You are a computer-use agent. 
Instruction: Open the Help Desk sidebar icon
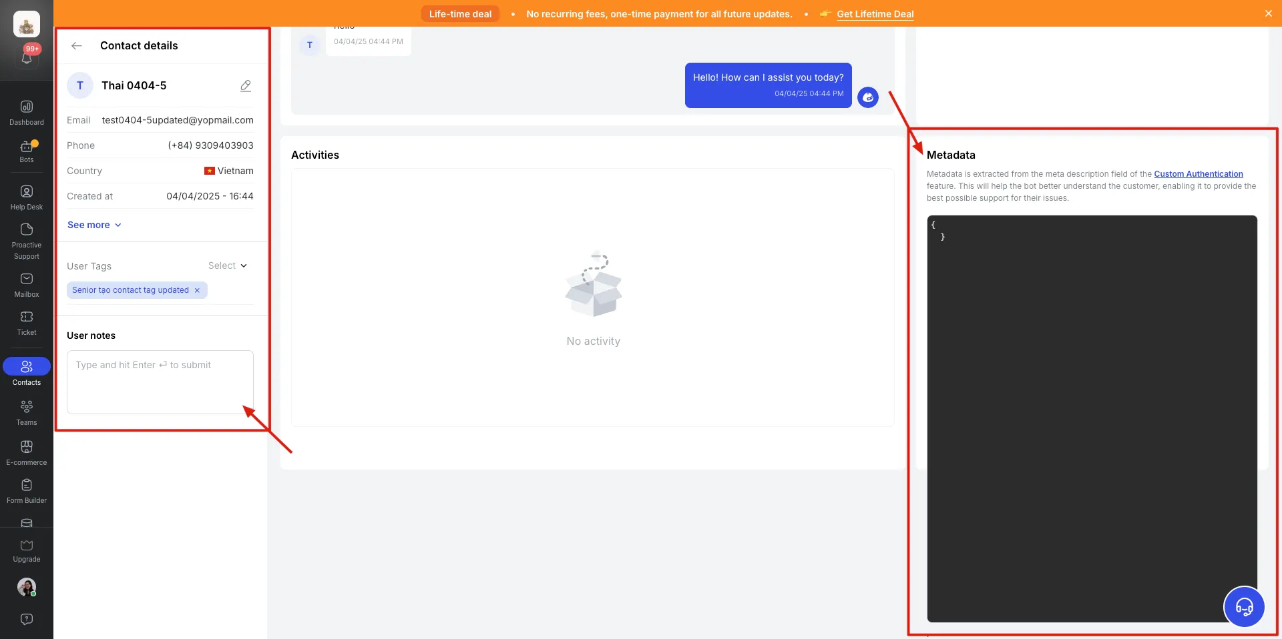tap(27, 197)
